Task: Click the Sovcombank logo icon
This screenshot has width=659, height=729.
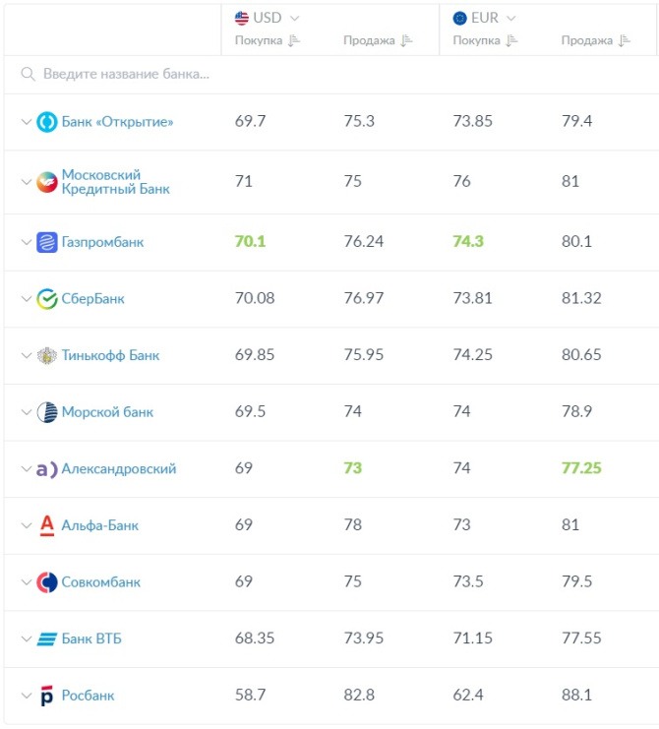Action: (x=47, y=582)
